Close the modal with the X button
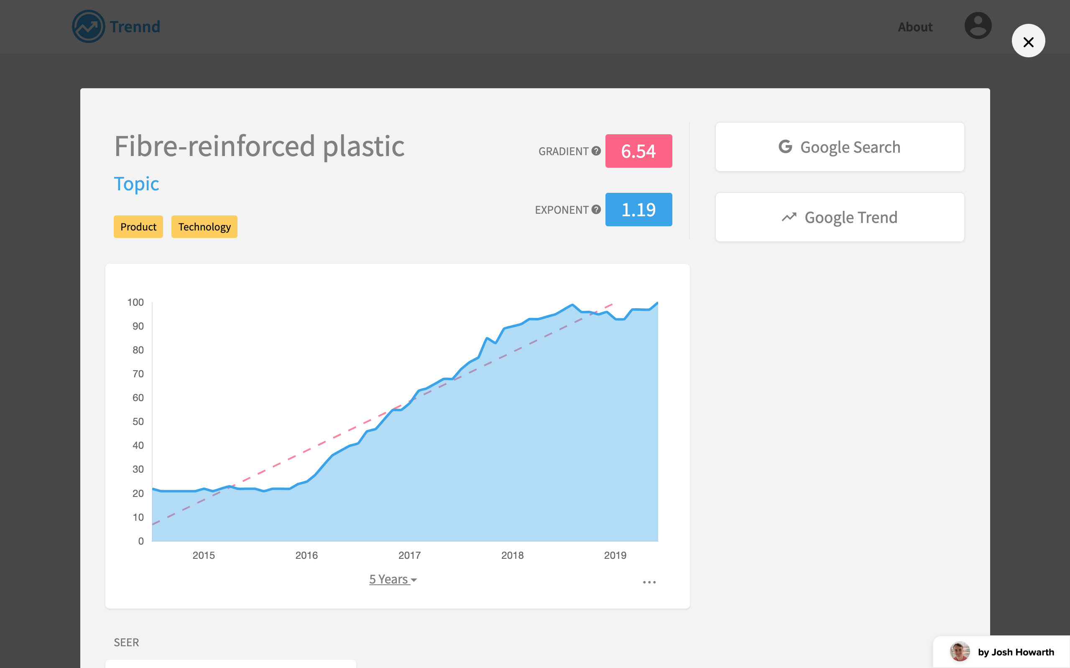Screen dimensions: 1070x668 [x=1028, y=41]
